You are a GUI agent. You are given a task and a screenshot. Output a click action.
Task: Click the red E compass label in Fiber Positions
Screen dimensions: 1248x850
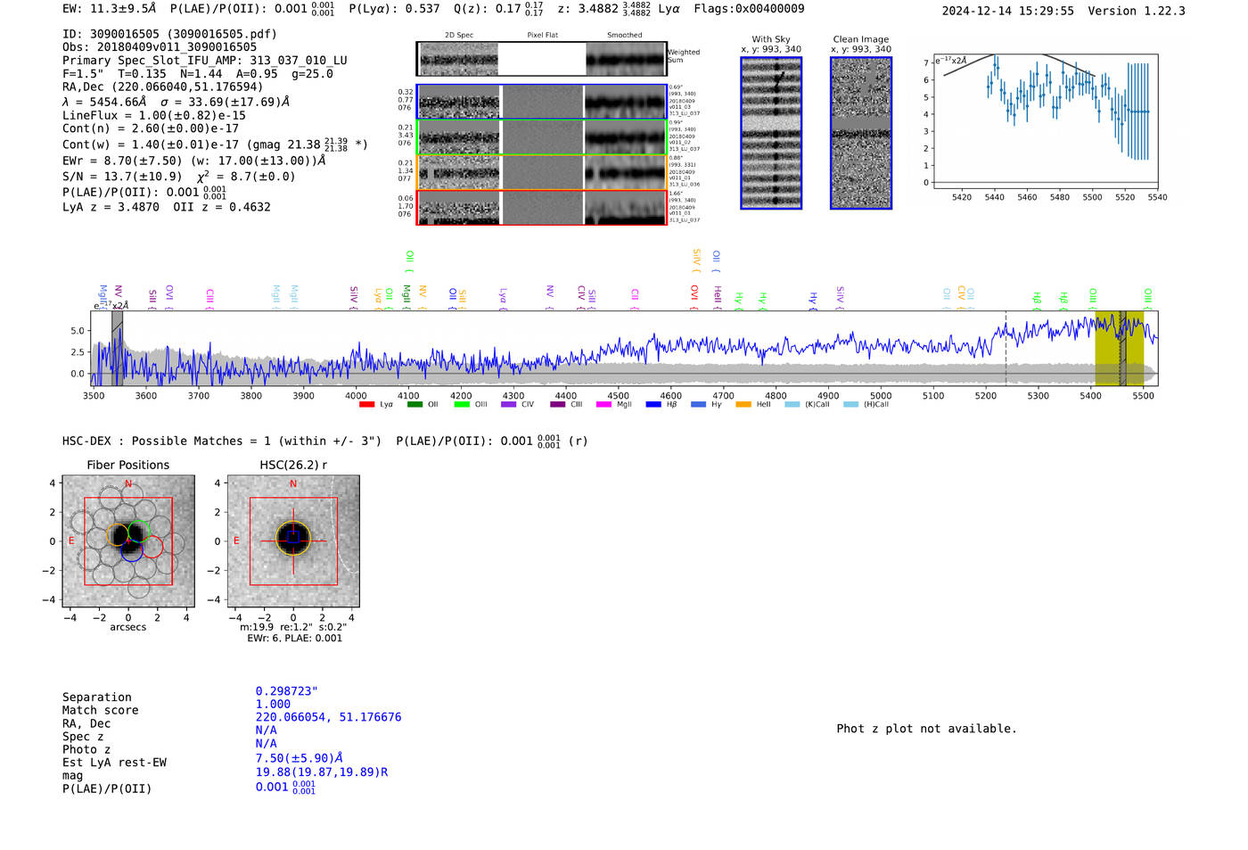[x=72, y=541]
